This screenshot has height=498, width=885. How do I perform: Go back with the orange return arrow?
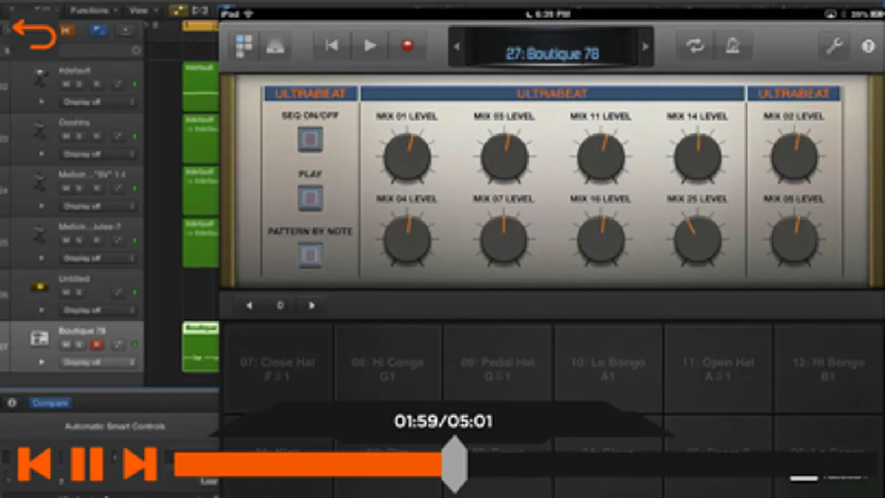click(x=34, y=34)
